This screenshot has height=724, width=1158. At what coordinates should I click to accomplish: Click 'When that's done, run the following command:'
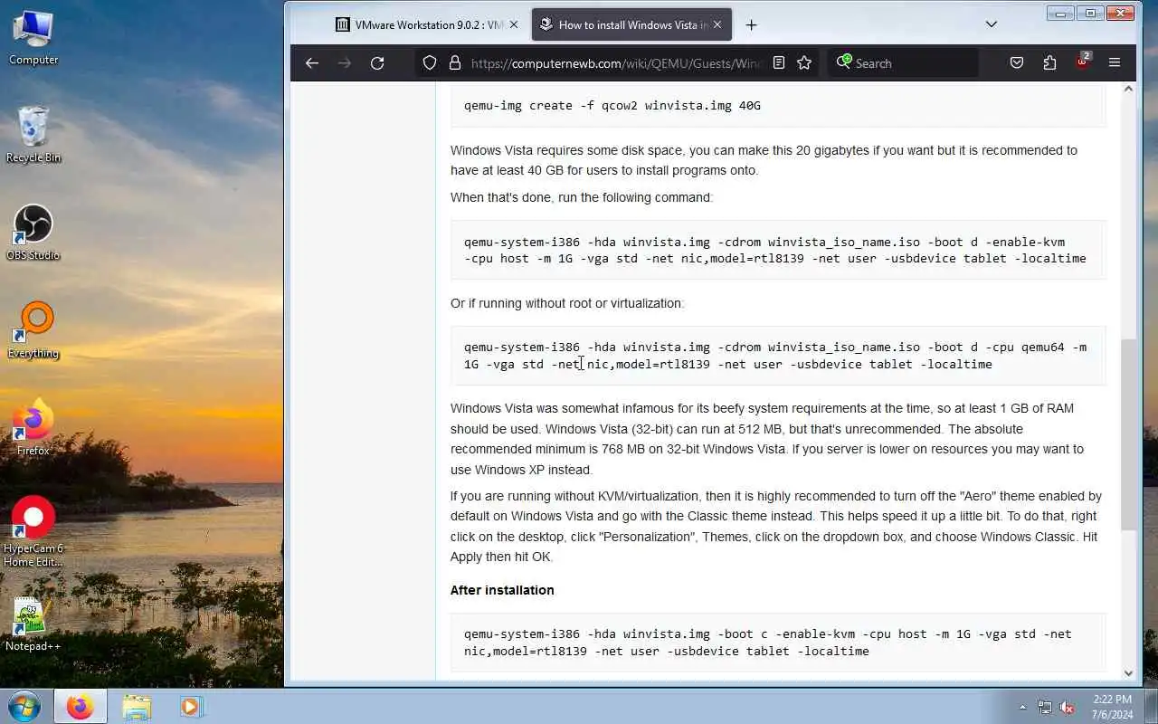point(582,197)
